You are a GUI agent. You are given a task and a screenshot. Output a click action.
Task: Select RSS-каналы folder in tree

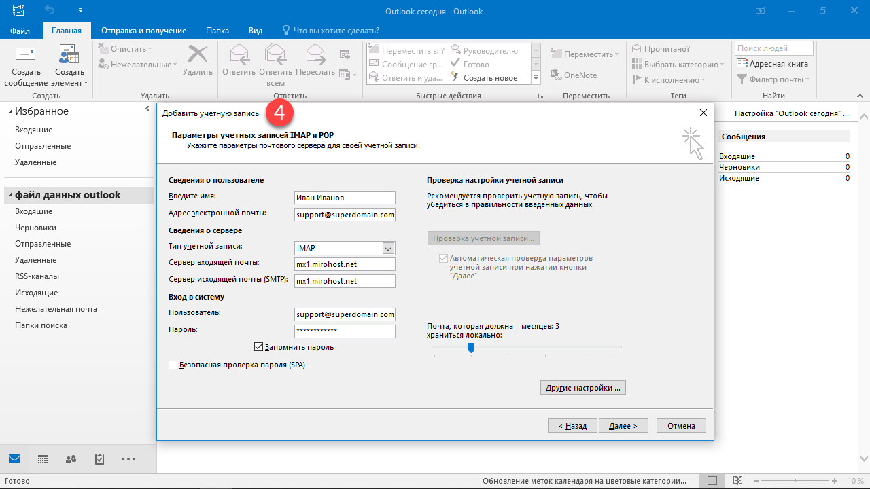tap(37, 276)
